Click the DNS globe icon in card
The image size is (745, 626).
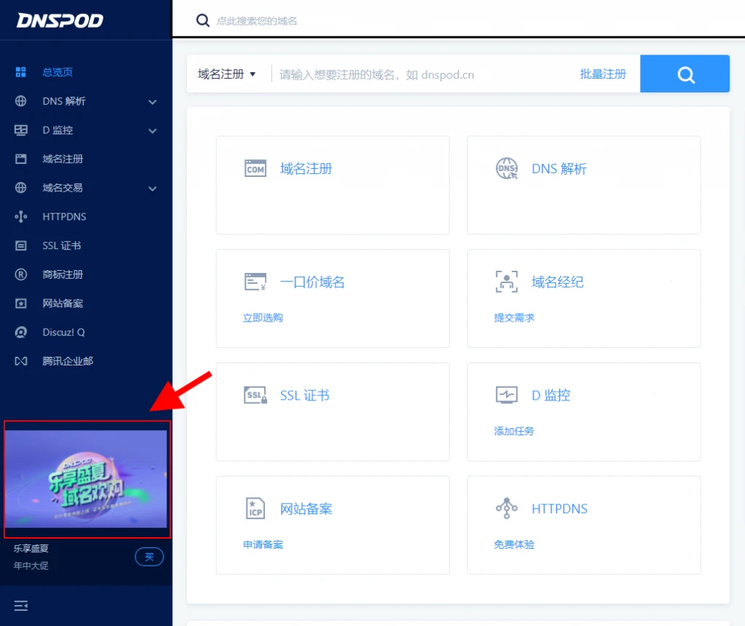pyautogui.click(x=506, y=169)
